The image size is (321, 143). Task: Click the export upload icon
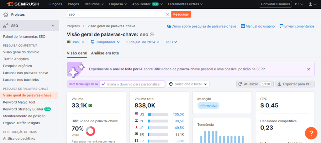point(279,84)
